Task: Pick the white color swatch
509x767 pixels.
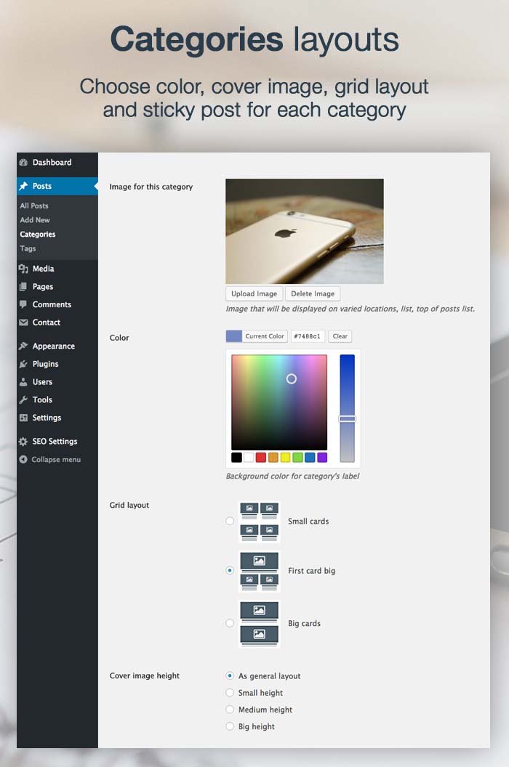Action: pyautogui.click(x=249, y=458)
